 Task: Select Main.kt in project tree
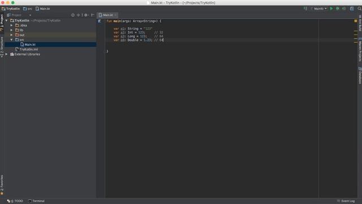pos(50,44)
